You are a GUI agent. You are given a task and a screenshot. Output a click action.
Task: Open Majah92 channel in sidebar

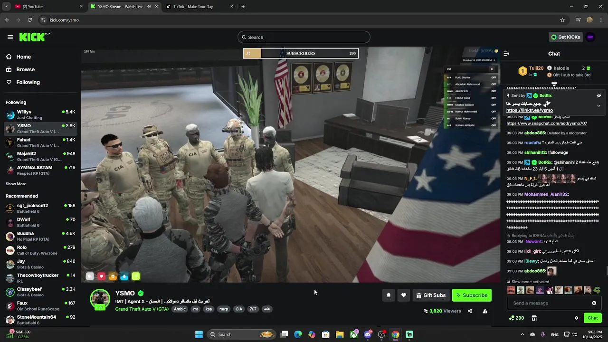click(x=40, y=156)
